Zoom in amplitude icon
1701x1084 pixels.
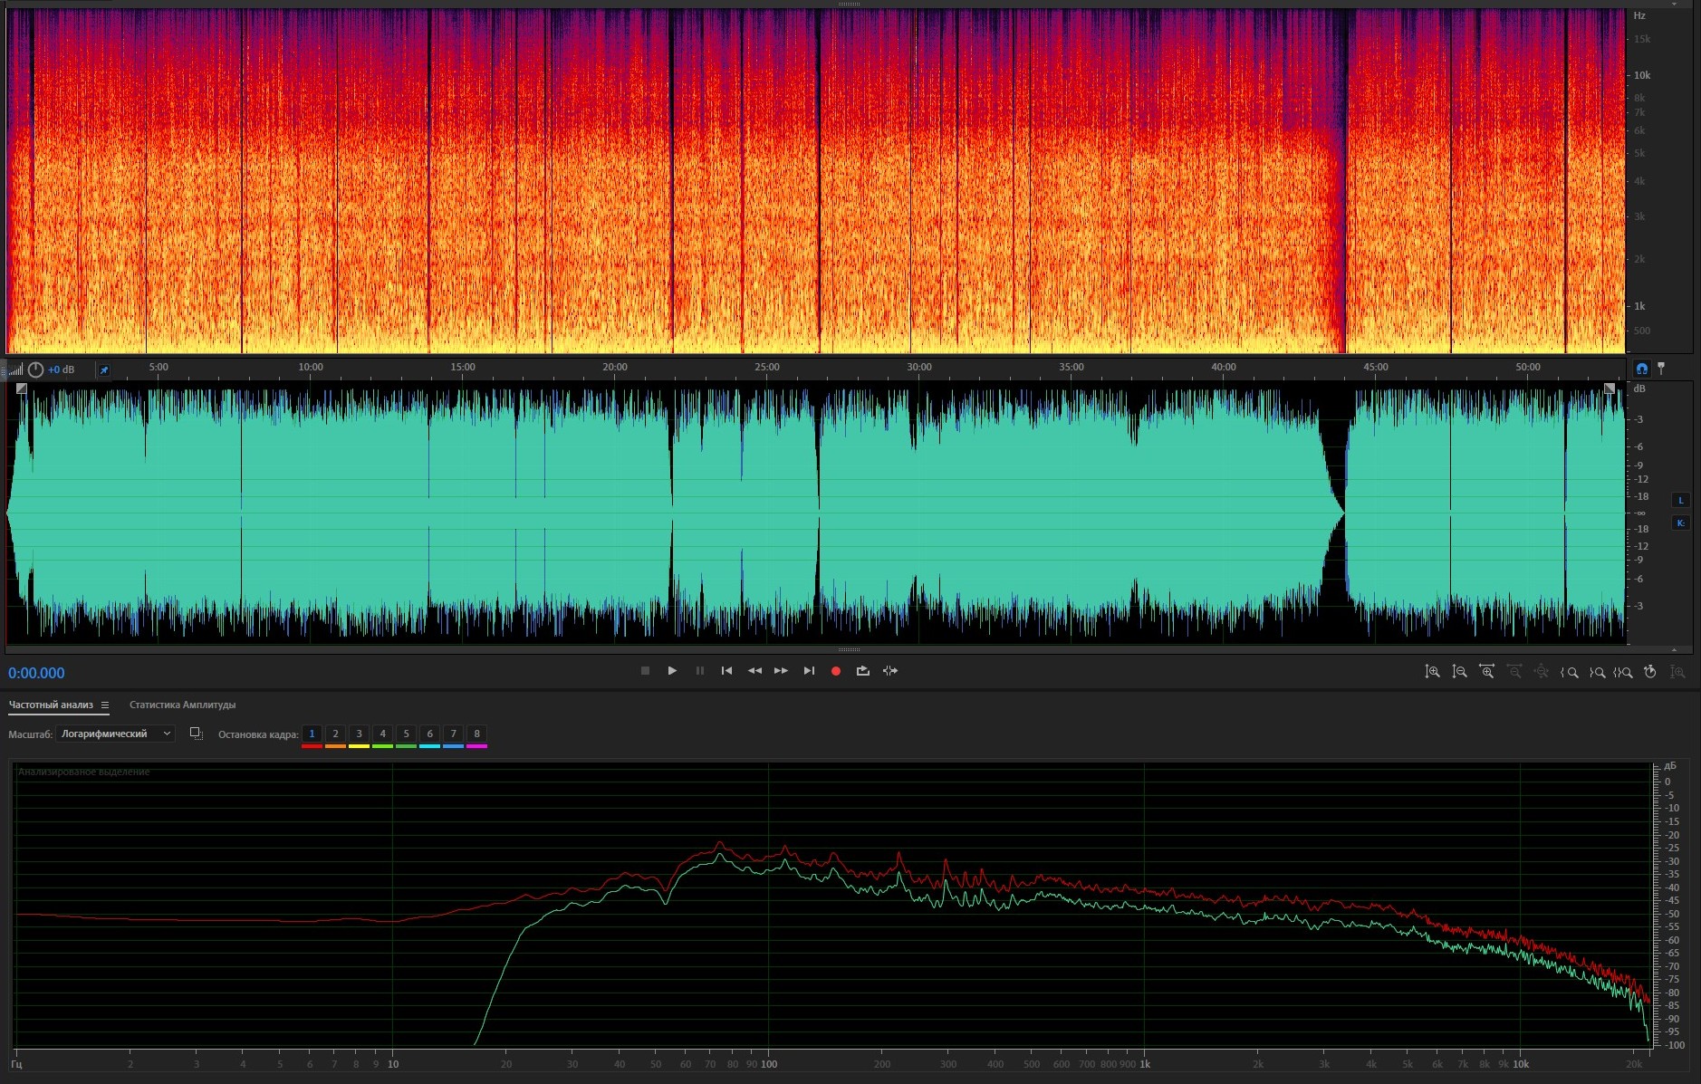click(1432, 672)
